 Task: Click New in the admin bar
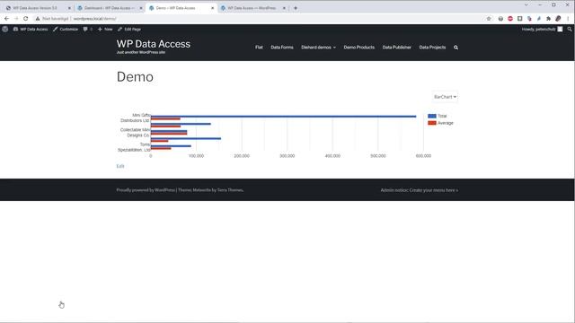pyautogui.click(x=105, y=29)
